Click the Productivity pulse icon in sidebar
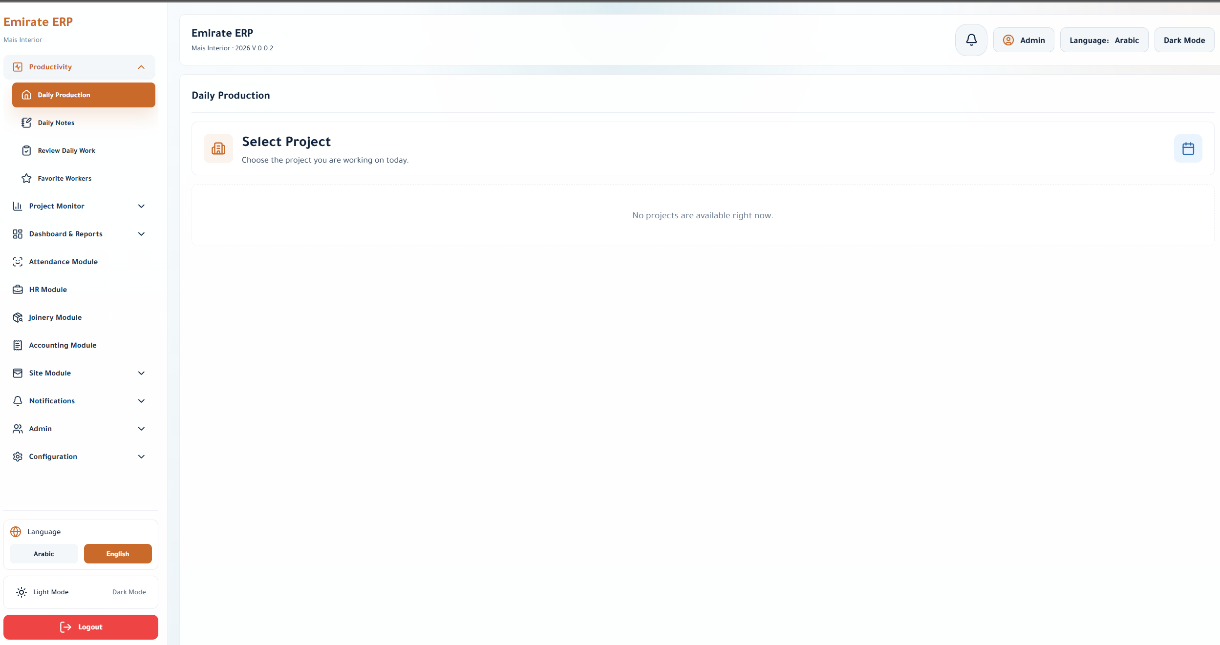 click(18, 67)
